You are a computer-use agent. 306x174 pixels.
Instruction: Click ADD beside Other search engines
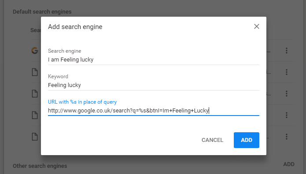(289, 164)
